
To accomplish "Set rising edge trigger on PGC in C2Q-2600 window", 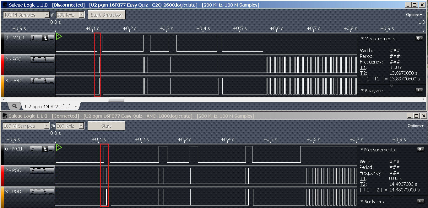I will tap(33, 59).
